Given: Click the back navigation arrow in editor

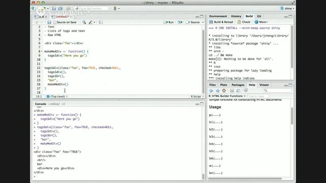Looking at the screenshot, I should tap(36, 22).
